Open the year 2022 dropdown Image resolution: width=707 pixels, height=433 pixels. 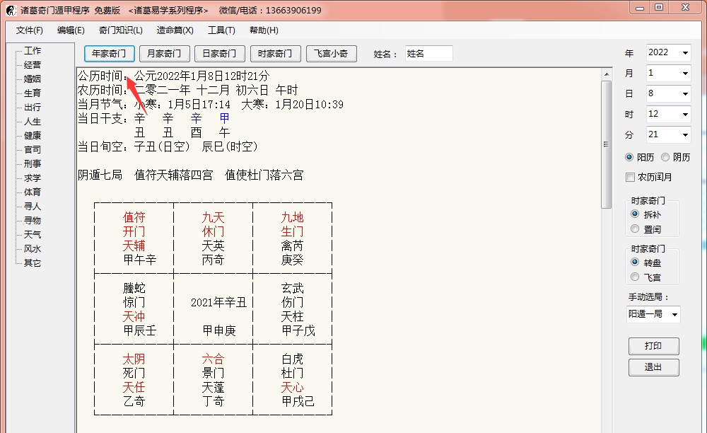(668, 52)
